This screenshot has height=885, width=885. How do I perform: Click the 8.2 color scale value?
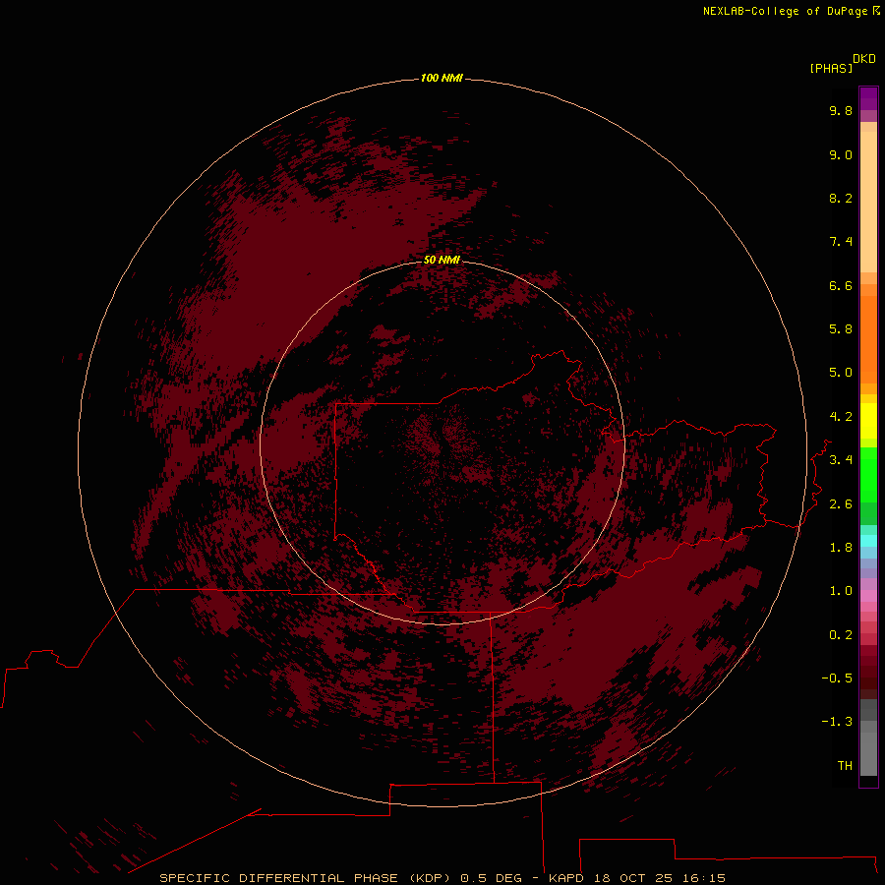tap(841, 198)
